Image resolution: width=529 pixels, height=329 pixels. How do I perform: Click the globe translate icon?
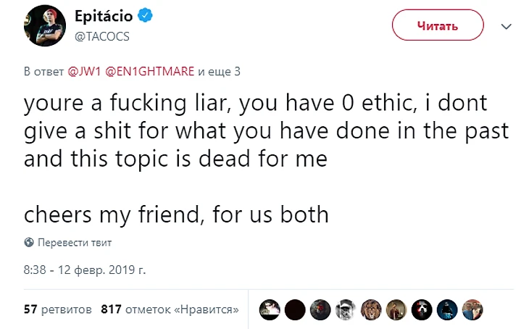[x=29, y=242]
